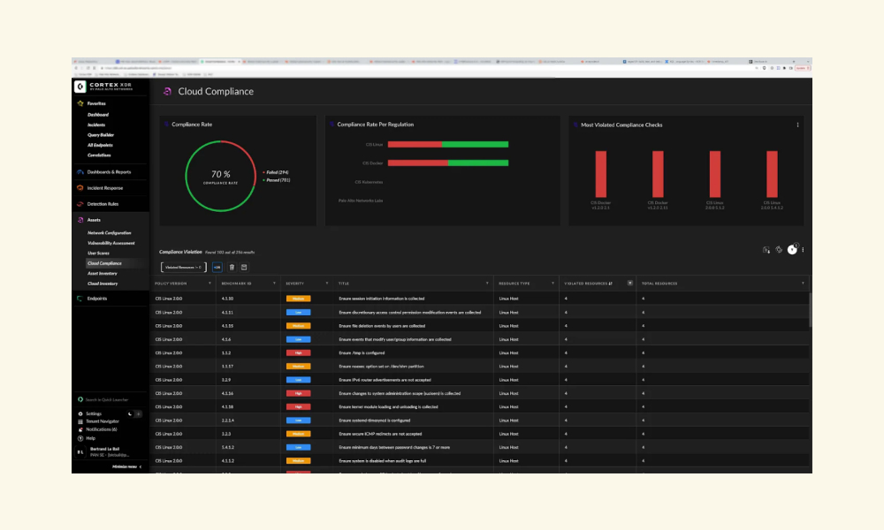Image resolution: width=884 pixels, height=530 pixels.
Task: Select row "Ensure /tmp is configured"
Action: tap(480, 352)
